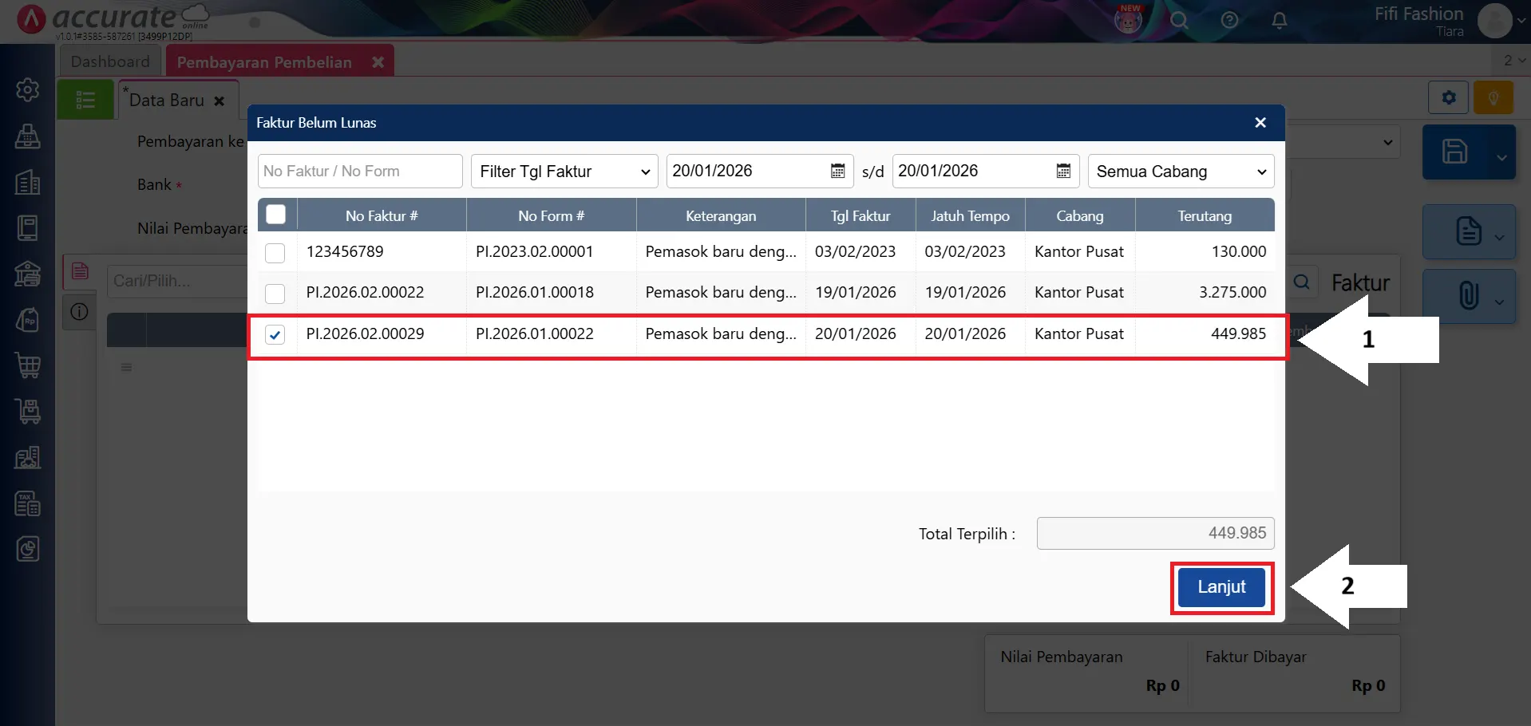Switch to the Dashboard tab
This screenshot has height=726, width=1531.
110,61
